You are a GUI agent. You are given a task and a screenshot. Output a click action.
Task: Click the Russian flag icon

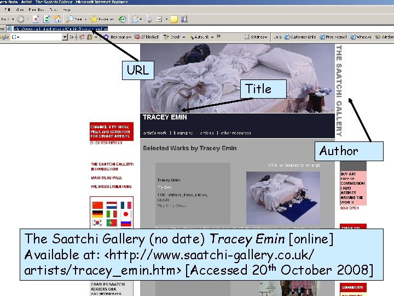tap(126, 223)
